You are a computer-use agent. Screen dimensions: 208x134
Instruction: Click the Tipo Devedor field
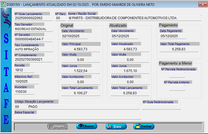click(x=33, y=29)
